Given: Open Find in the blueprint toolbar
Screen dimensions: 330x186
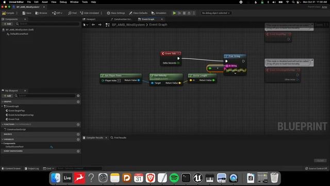Looking at the screenshot, I should point(72,13).
